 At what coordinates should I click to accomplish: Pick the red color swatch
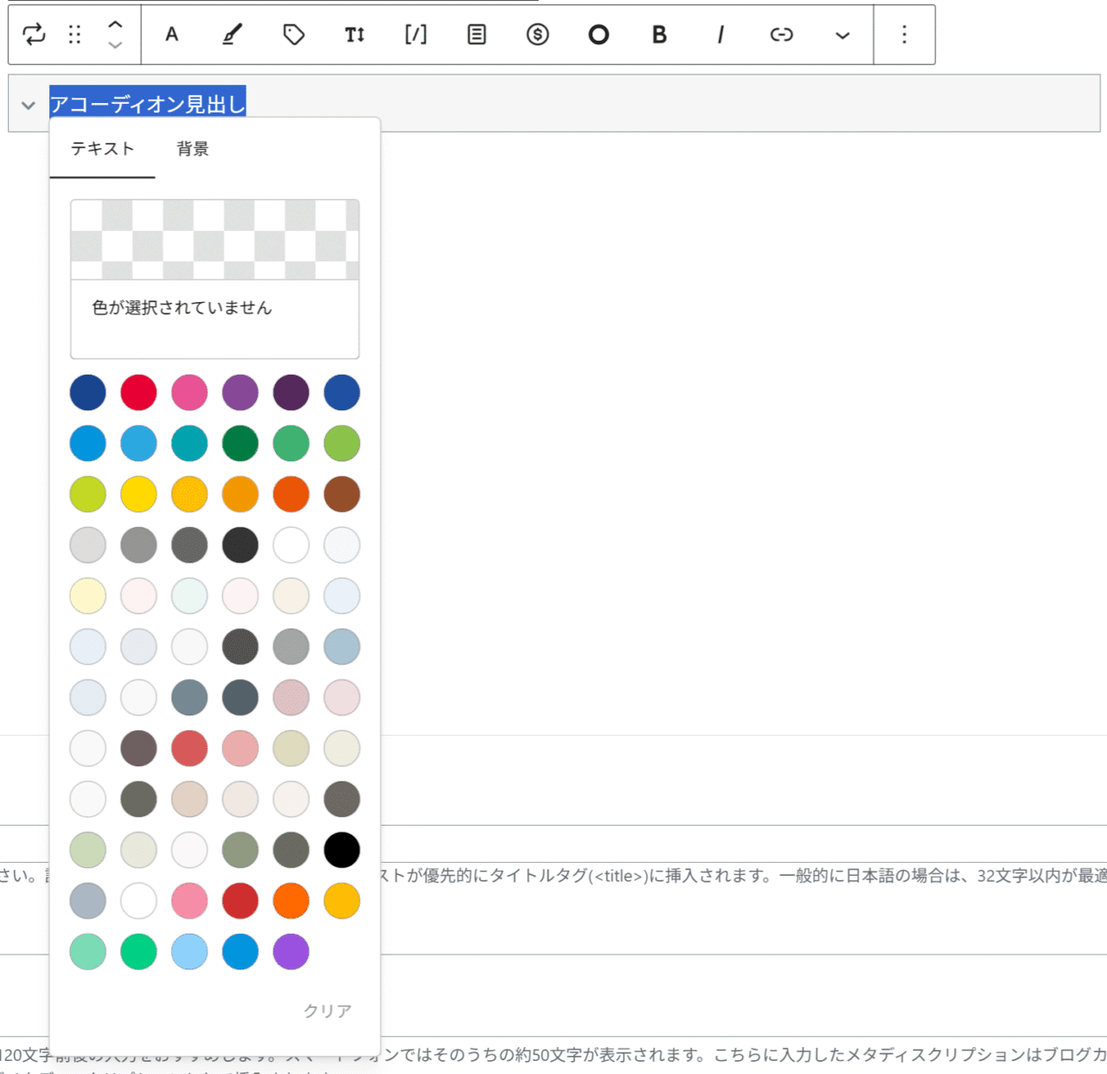coord(138,393)
